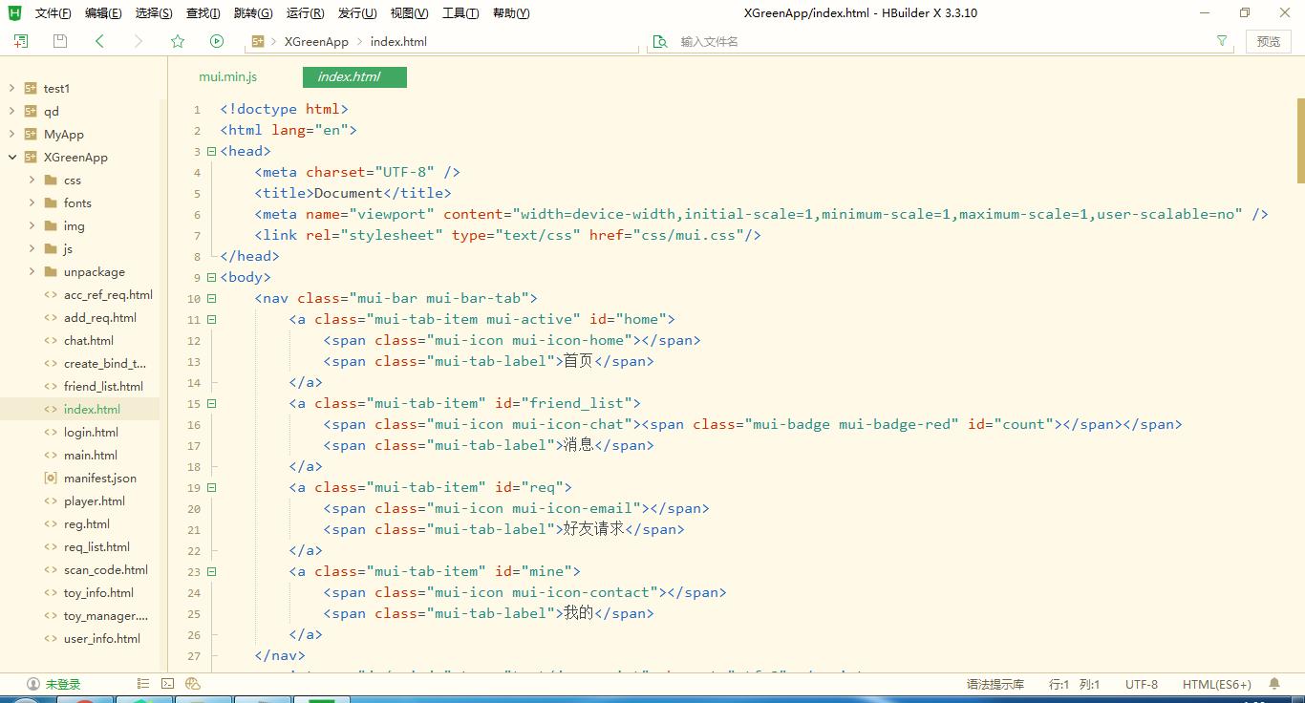The width and height of the screenshot is (1305, 703).
Task: Open toy_info.html in project tree
Action: 98,592
